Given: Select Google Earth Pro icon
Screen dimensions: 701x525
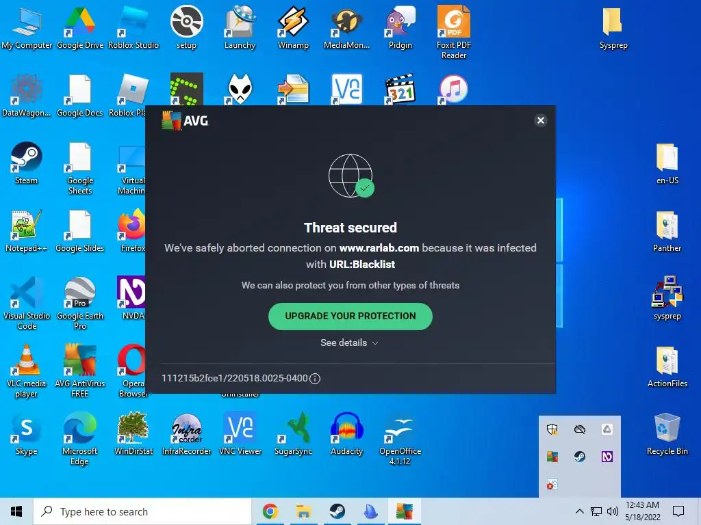Looking at the screenshot, I should pyautogui.click(x=80, y=304).
